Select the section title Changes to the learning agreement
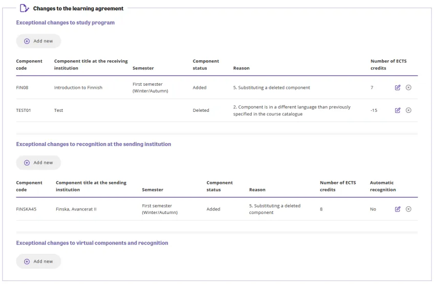This screenshot has width=434, height=284. tap(78, 9)
